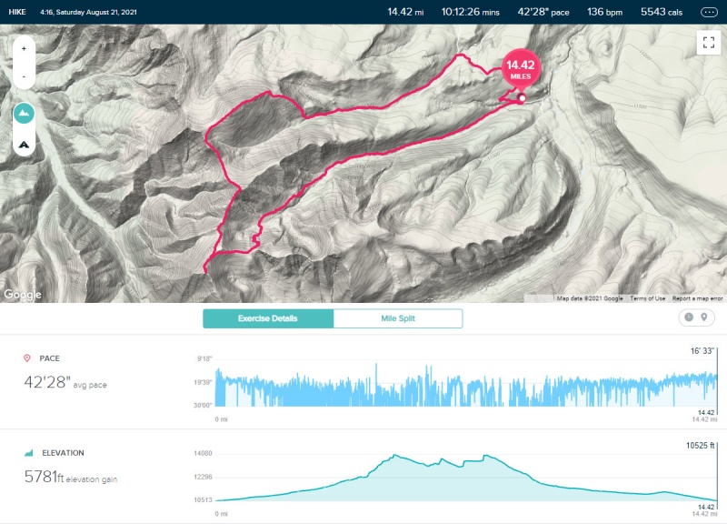The height and width of the screenshot is (524, 727).
Task: Click the elevation mountain icon
Action: [29, 452]
